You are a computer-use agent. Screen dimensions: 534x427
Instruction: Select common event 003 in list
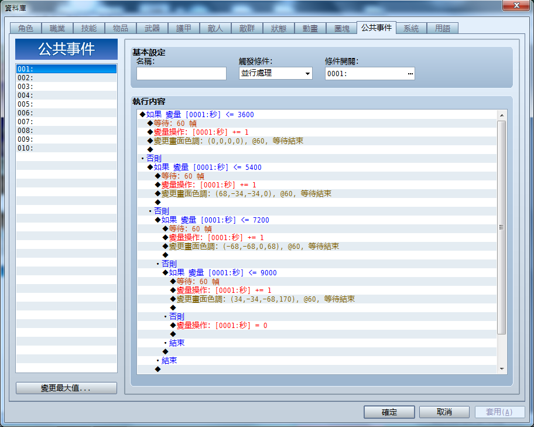pos(66,87)
